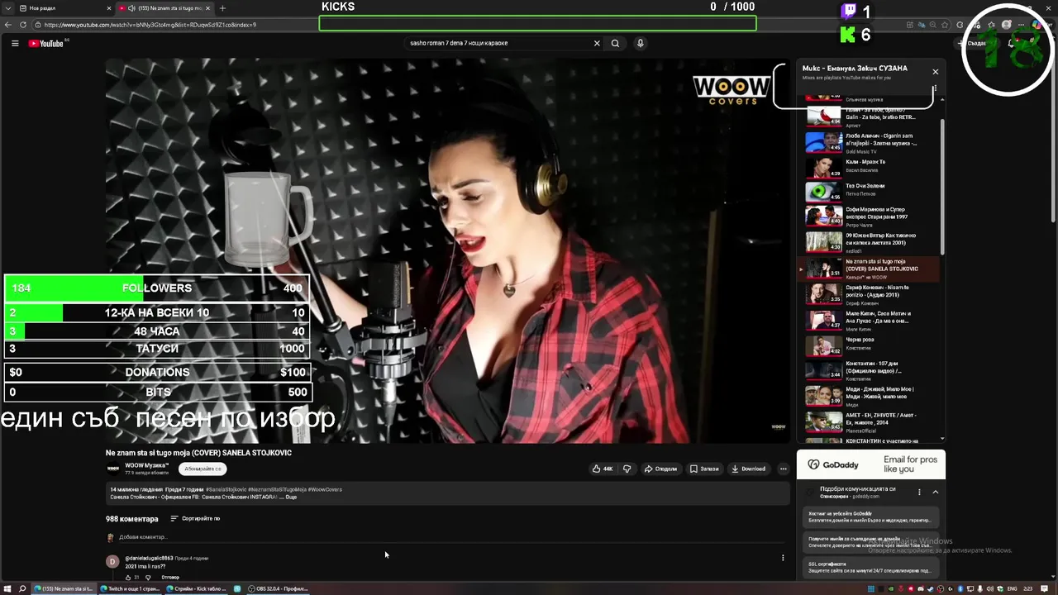
Task: Open the Windows Start button
Action: pyautogui.click(x=7, y=588)
